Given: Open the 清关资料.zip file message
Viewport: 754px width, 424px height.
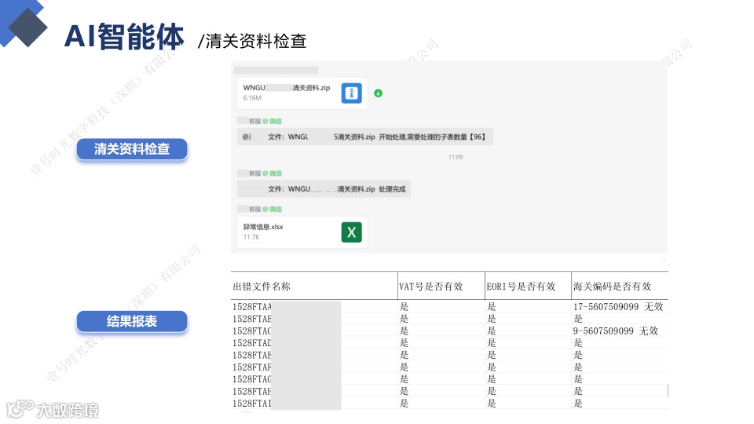Looking at the screenshot, I should [302, 93].
